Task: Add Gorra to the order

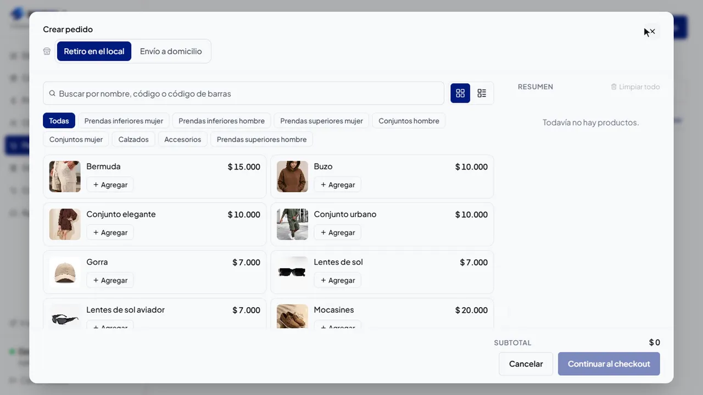Action: (x=110, y=280)
